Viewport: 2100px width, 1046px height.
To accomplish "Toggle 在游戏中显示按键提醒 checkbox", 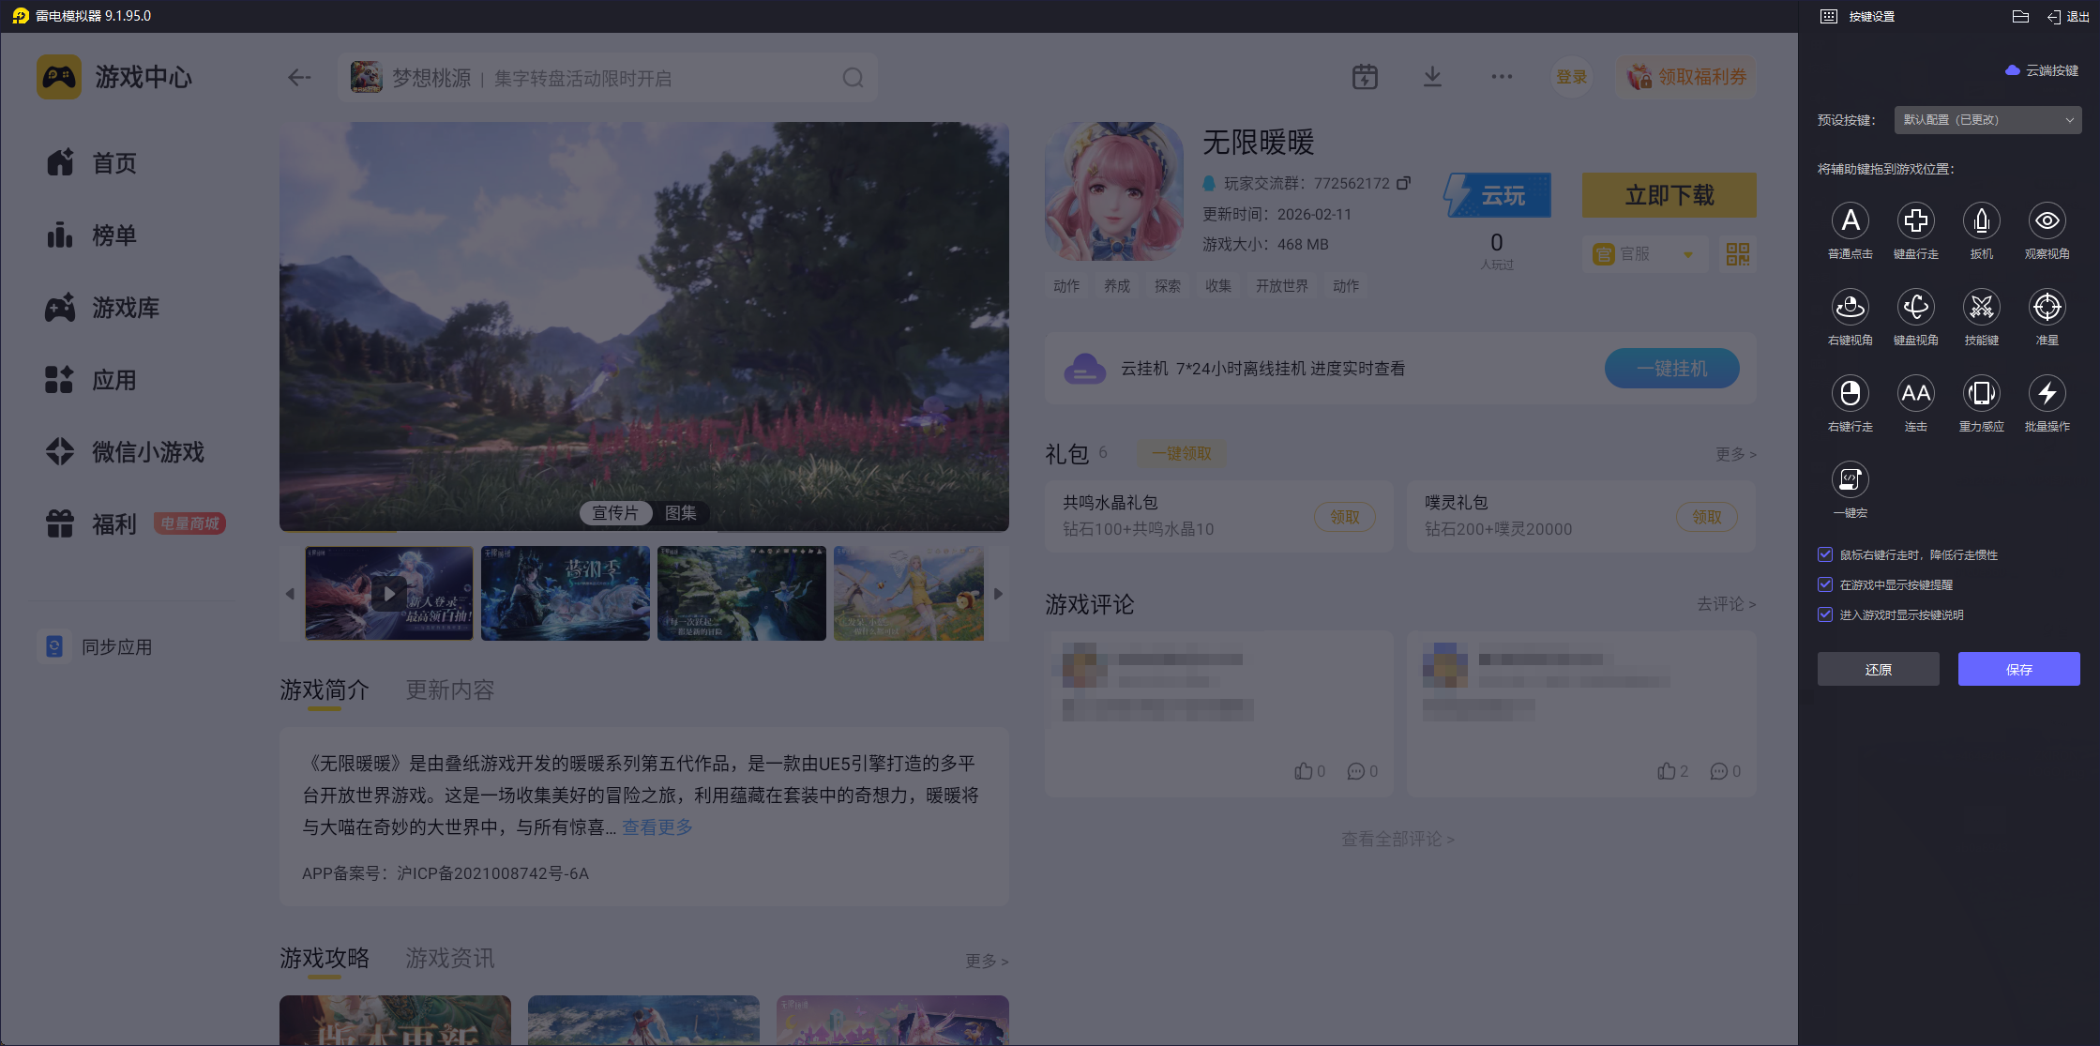I will (x=1825, y=584).
